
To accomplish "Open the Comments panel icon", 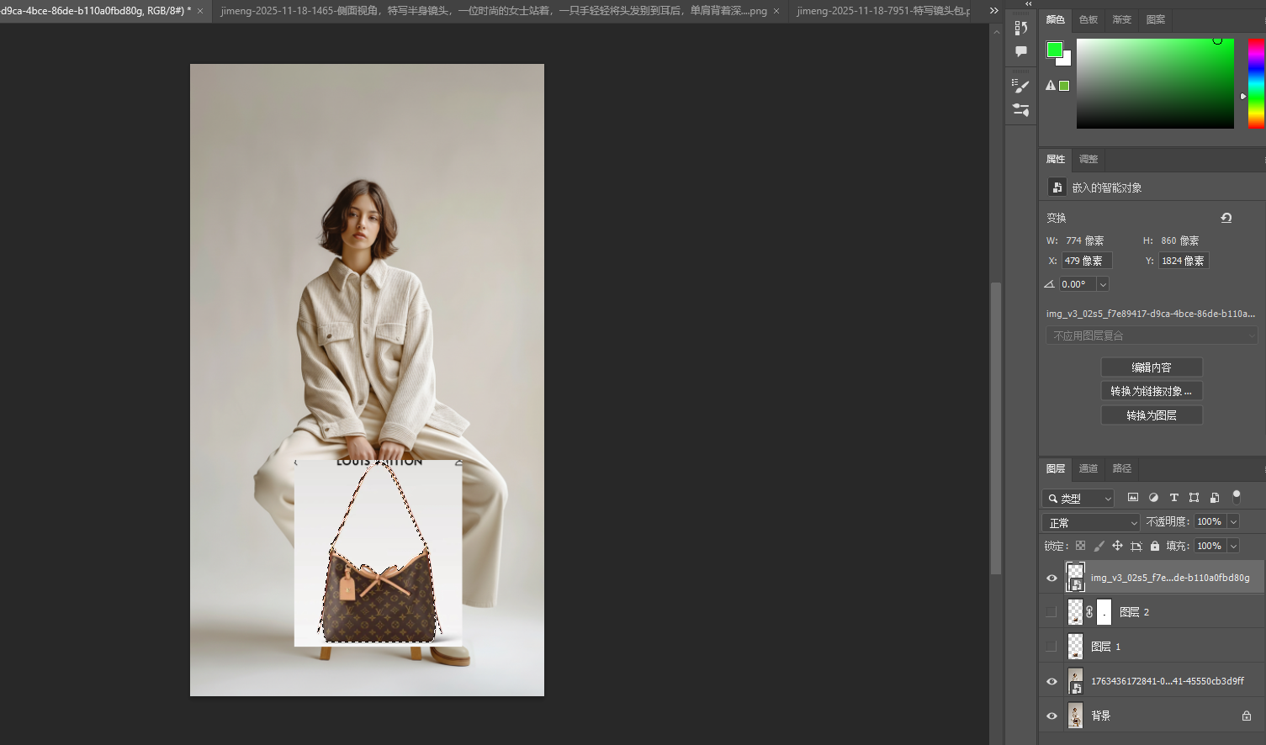I will (1021, 52).
